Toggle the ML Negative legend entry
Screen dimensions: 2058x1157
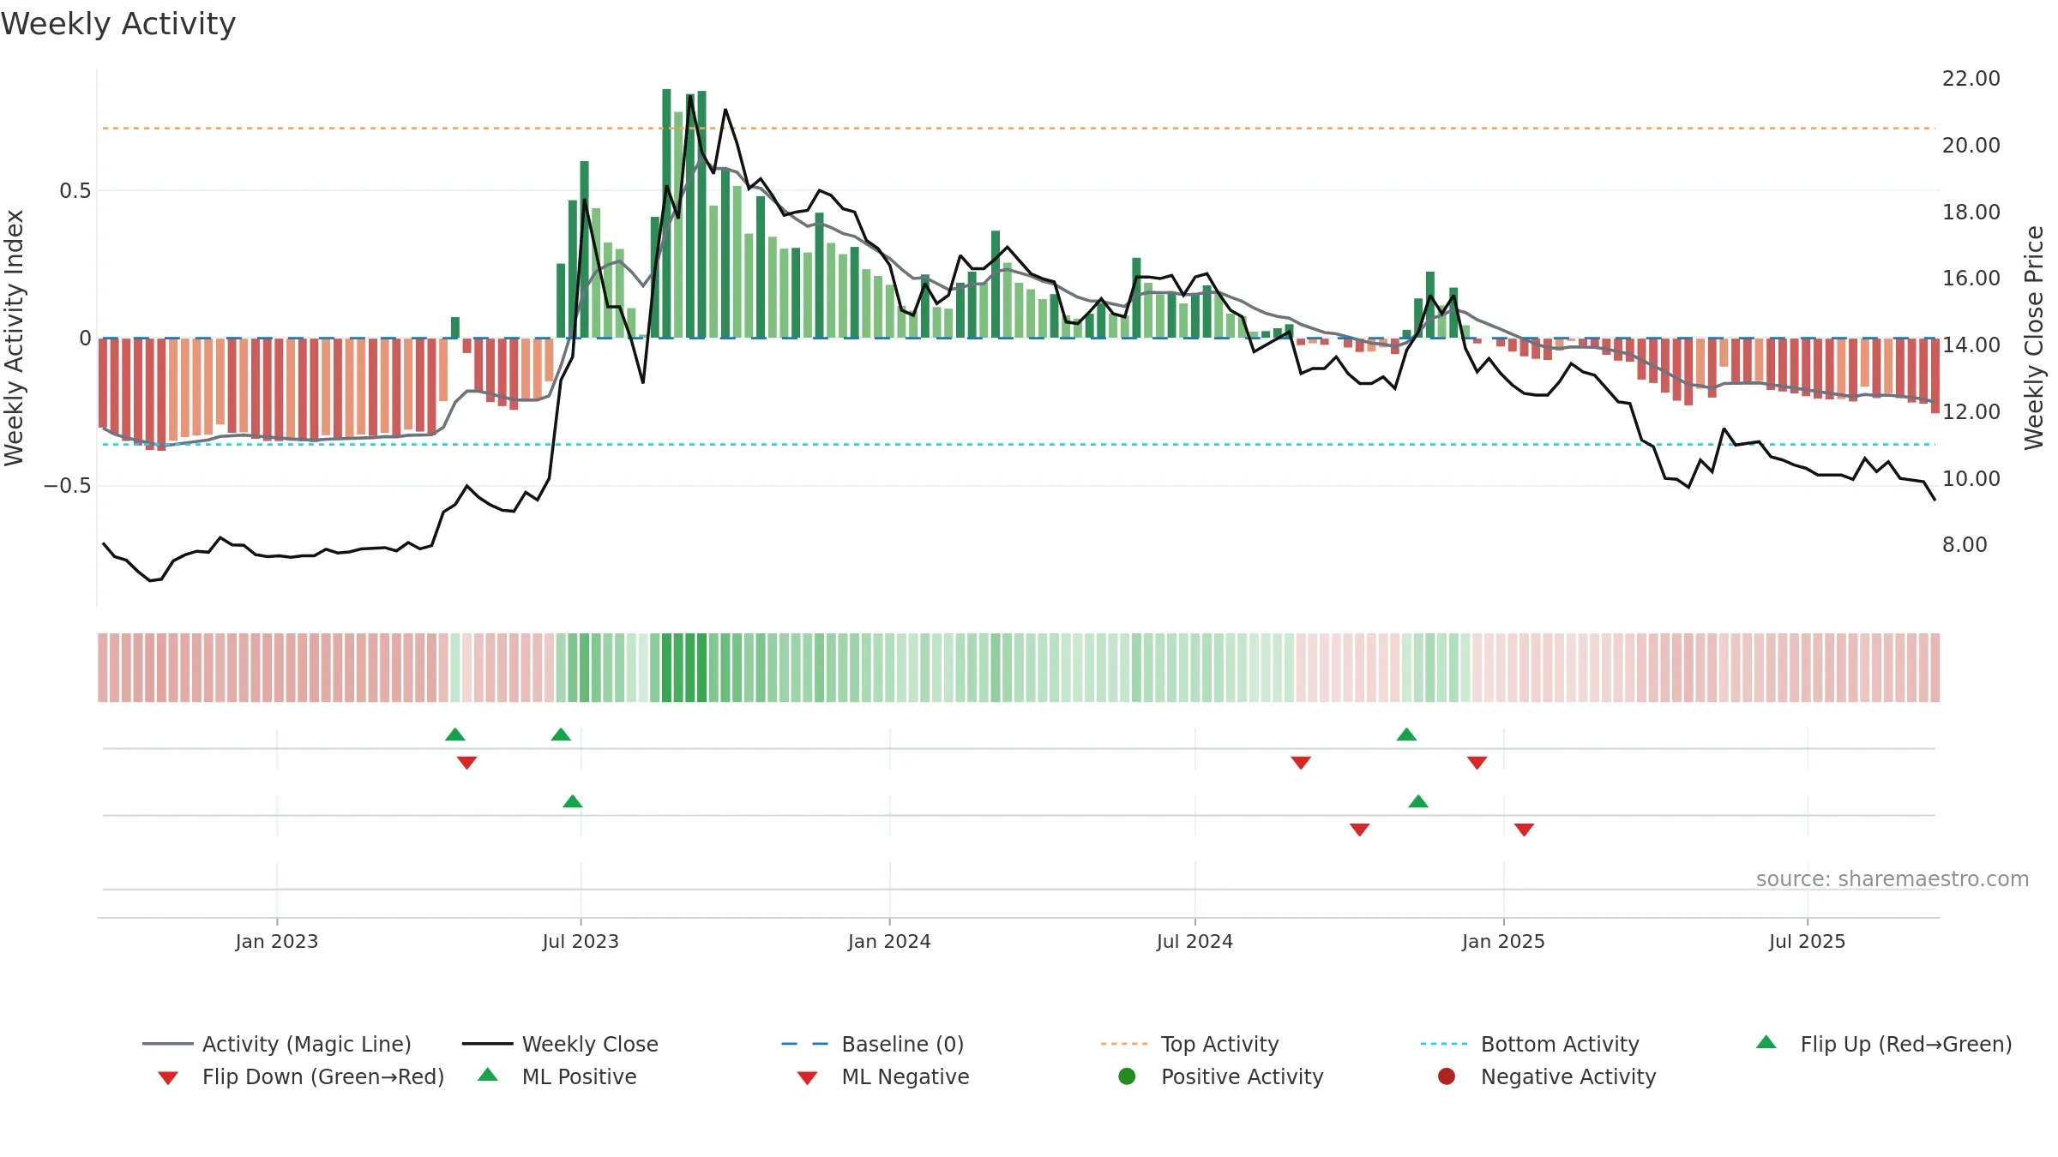[x=883, y=1076]
